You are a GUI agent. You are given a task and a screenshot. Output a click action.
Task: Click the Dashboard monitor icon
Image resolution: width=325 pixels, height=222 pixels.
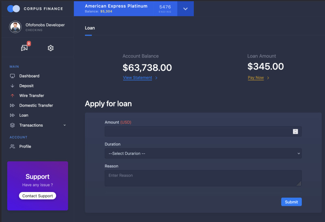coord(12,76)
